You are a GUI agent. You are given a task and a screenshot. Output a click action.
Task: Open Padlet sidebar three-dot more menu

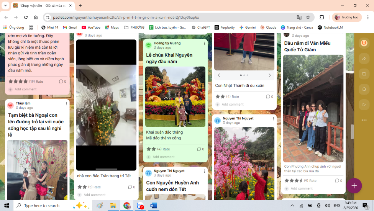point(364,120)
